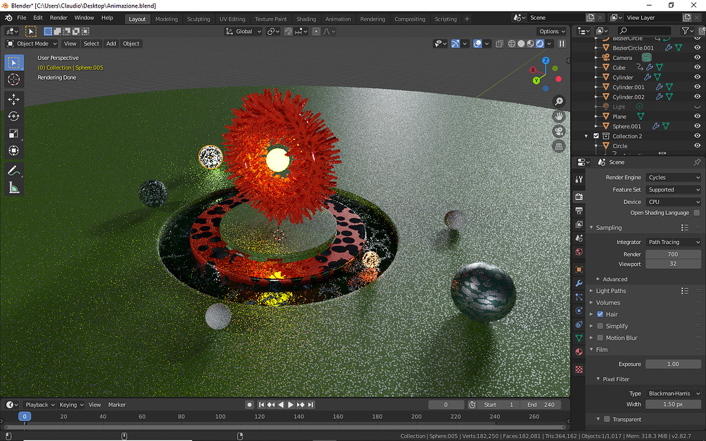Switch to the Modeling workspace tab
706x441 pixels.
coord(167,19)
